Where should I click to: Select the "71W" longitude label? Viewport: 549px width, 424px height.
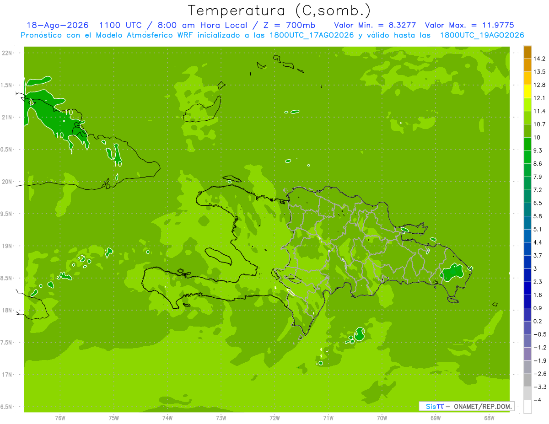[x=328, y=418]
